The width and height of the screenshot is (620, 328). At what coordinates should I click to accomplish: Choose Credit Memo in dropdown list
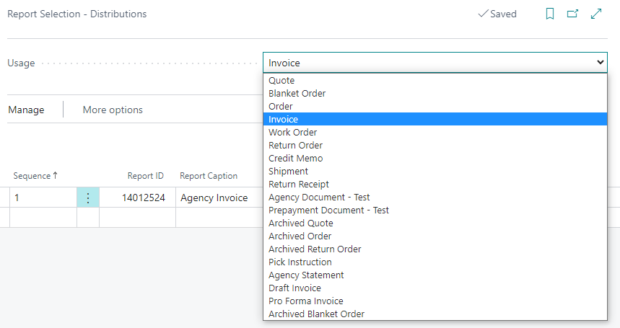click(295, 159)
